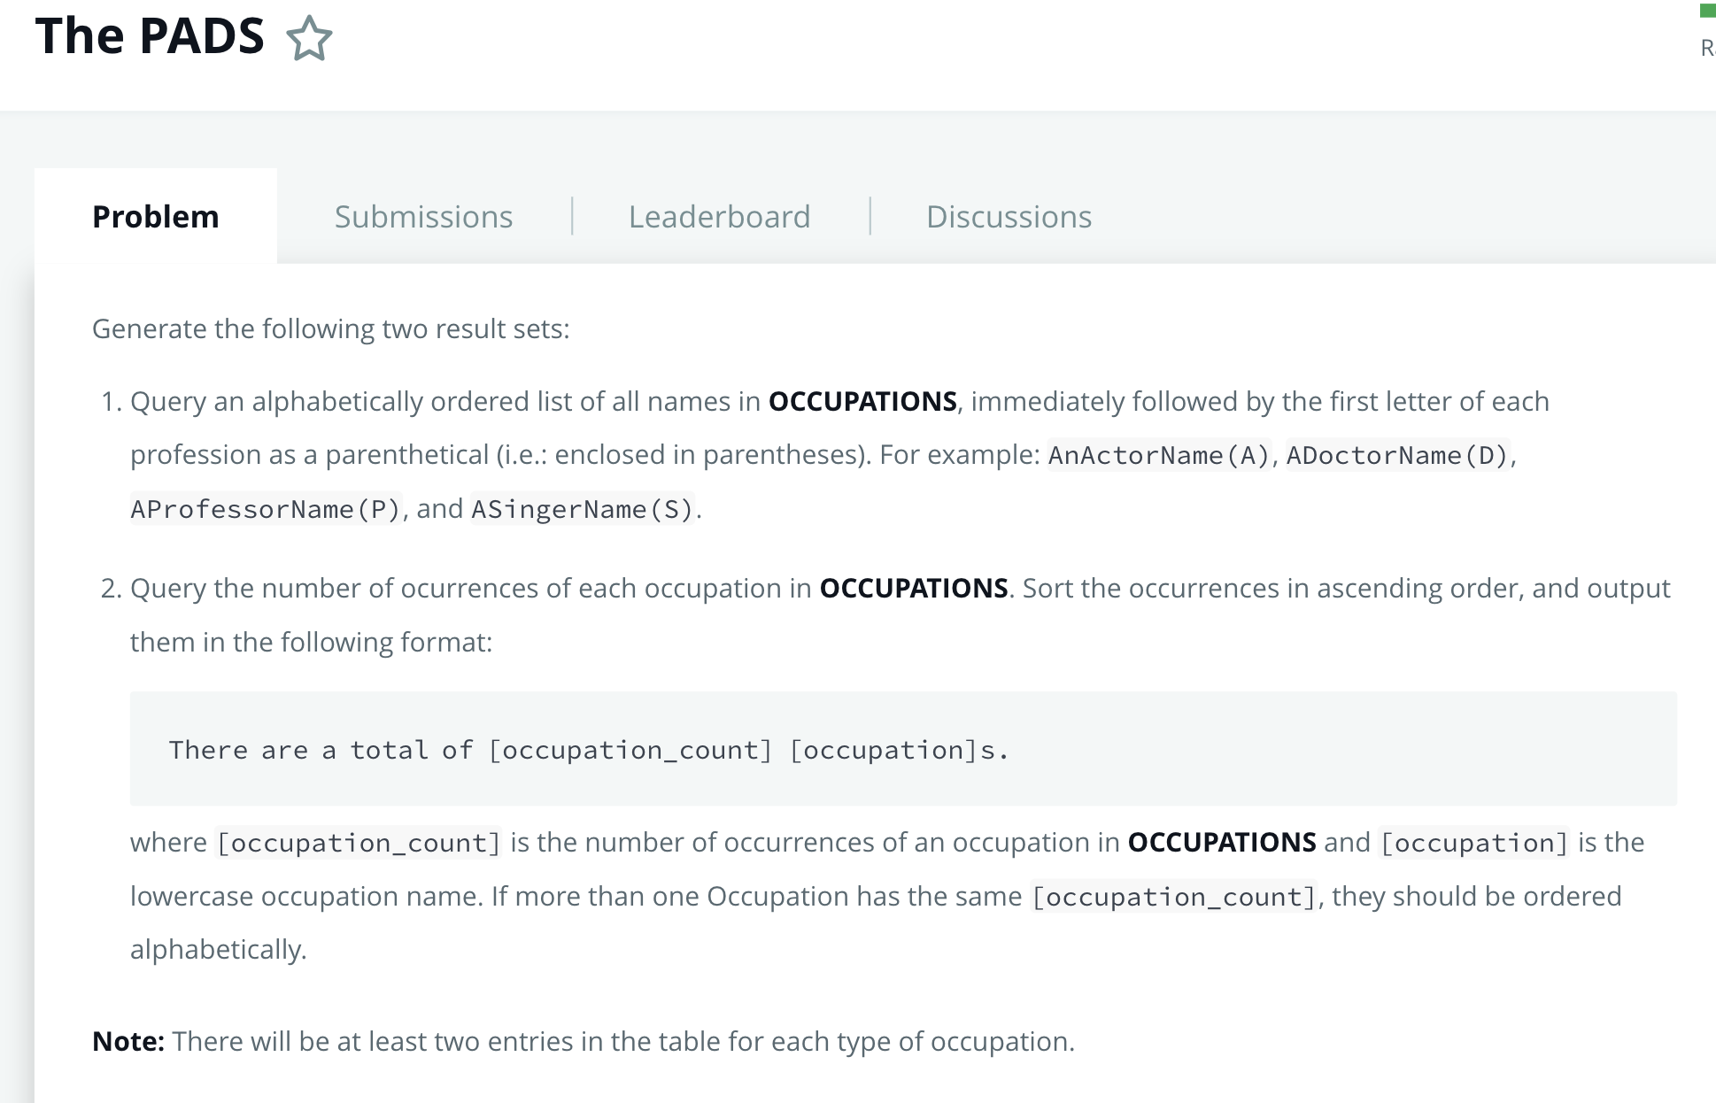This screenshot has width=1716, height=1103.
Task: Click bold OCCUPATIONS in list item one
Action: tap(862, 402)
